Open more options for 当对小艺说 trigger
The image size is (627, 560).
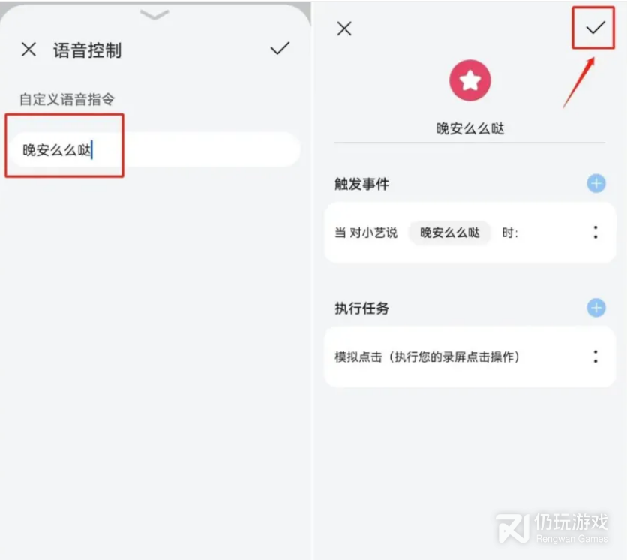[x=595, y=233]
